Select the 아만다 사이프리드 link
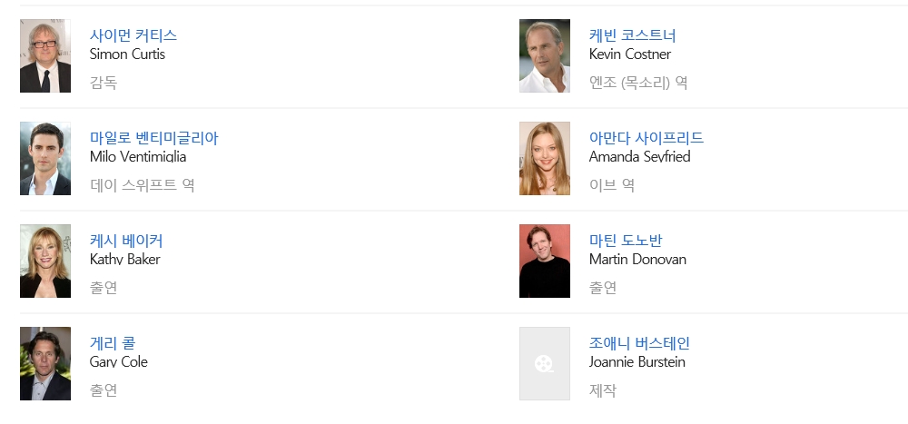The height and width of the screenshot is (424, 908). point(646,138)
